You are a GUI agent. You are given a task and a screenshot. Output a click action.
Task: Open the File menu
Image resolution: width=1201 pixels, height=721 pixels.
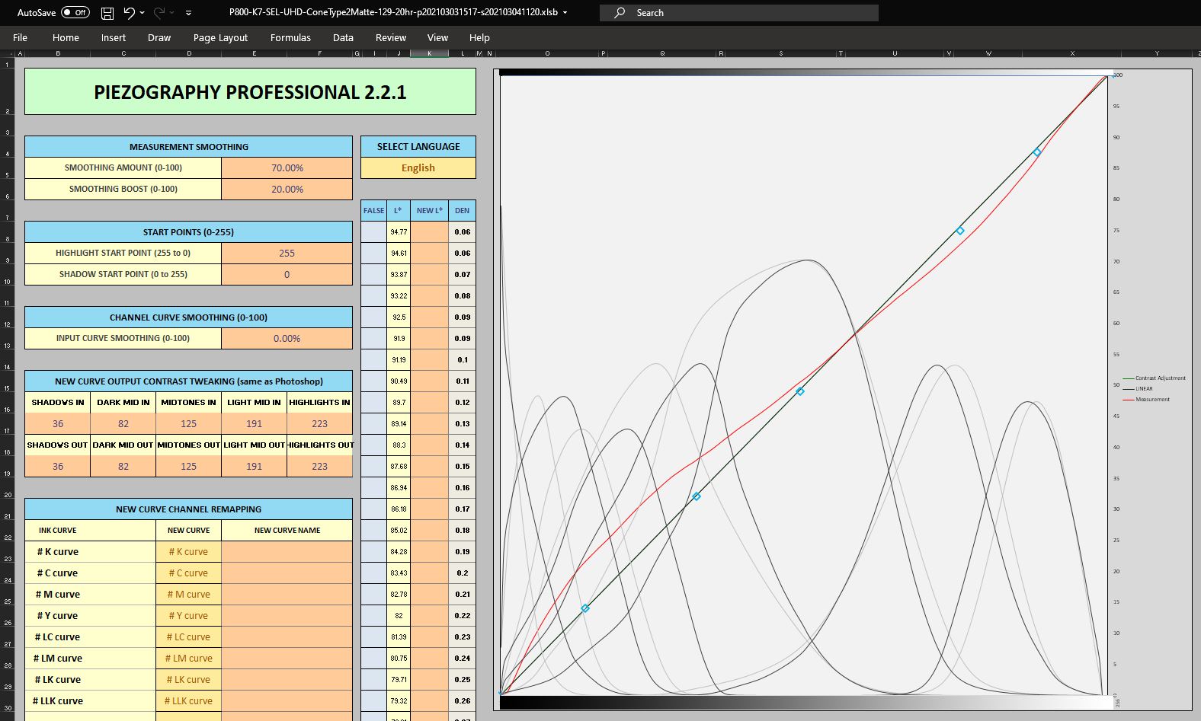21,37
